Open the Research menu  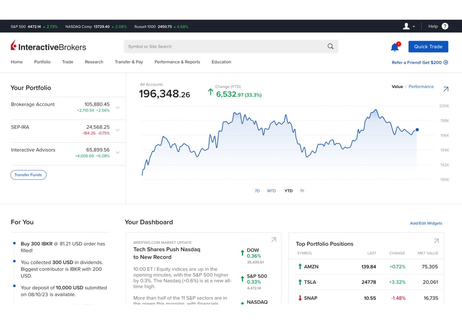pos(94,62)
